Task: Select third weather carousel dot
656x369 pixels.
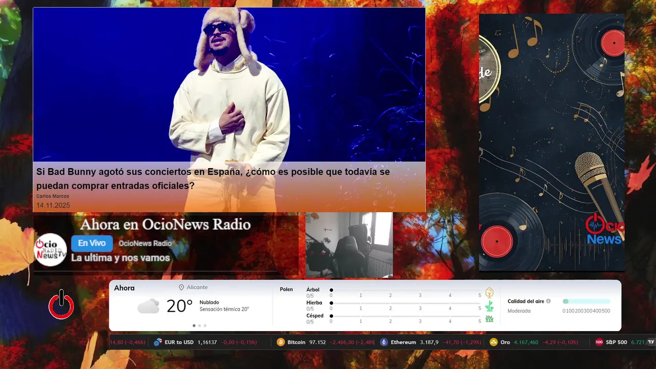Action: click(205, 325)
